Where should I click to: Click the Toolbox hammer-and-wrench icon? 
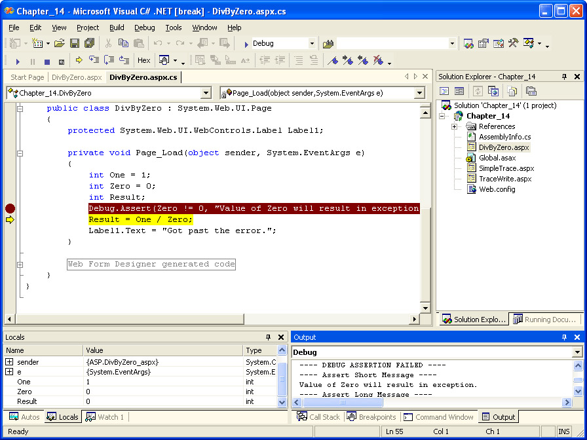click(x=513, y=43)
